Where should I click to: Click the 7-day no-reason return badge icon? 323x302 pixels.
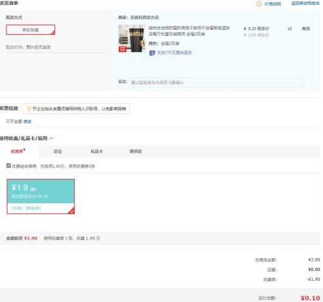152,53
